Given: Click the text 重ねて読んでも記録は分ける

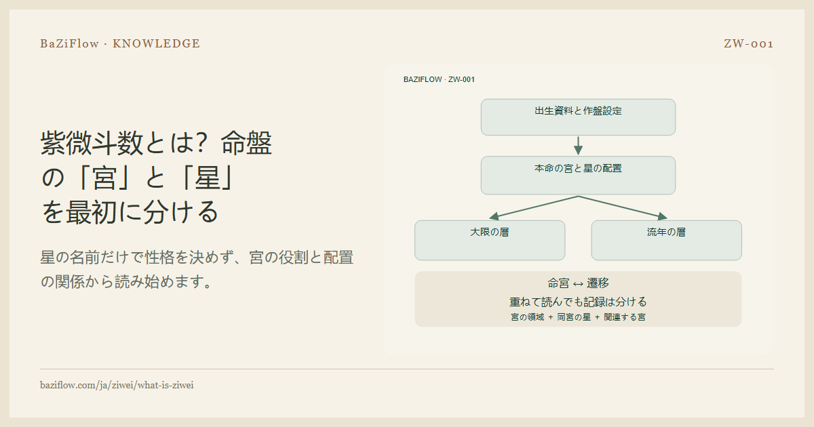Looking at the screenshot, I should point(578,302).
